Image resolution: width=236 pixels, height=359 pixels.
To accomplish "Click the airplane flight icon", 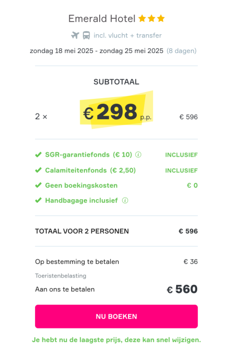I will (75, 36).
